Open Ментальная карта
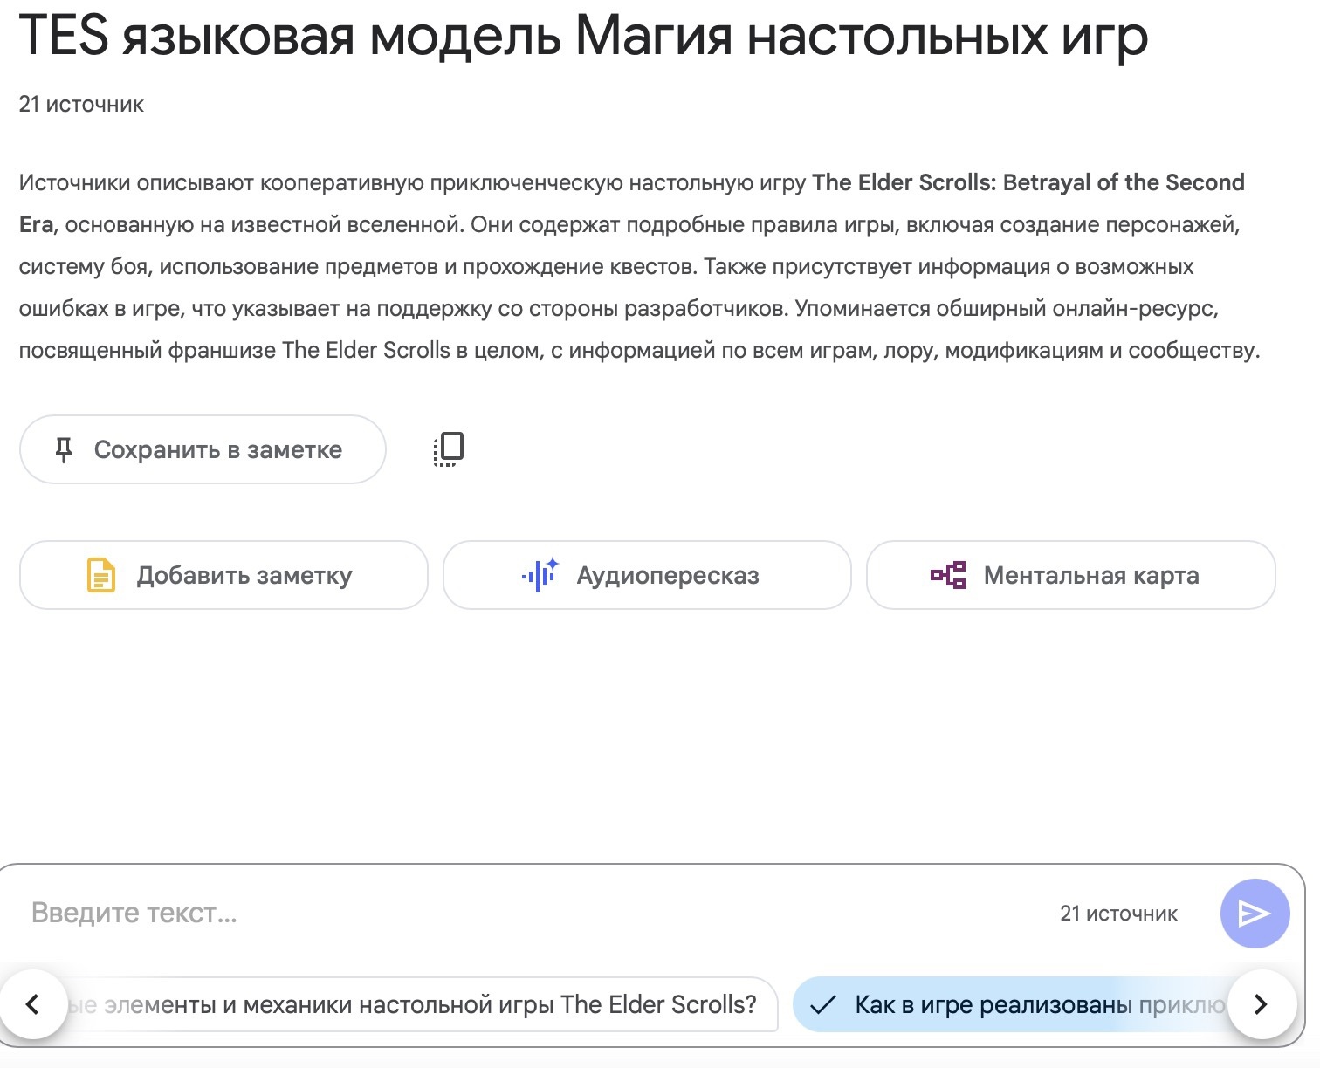 (1071, 575)
